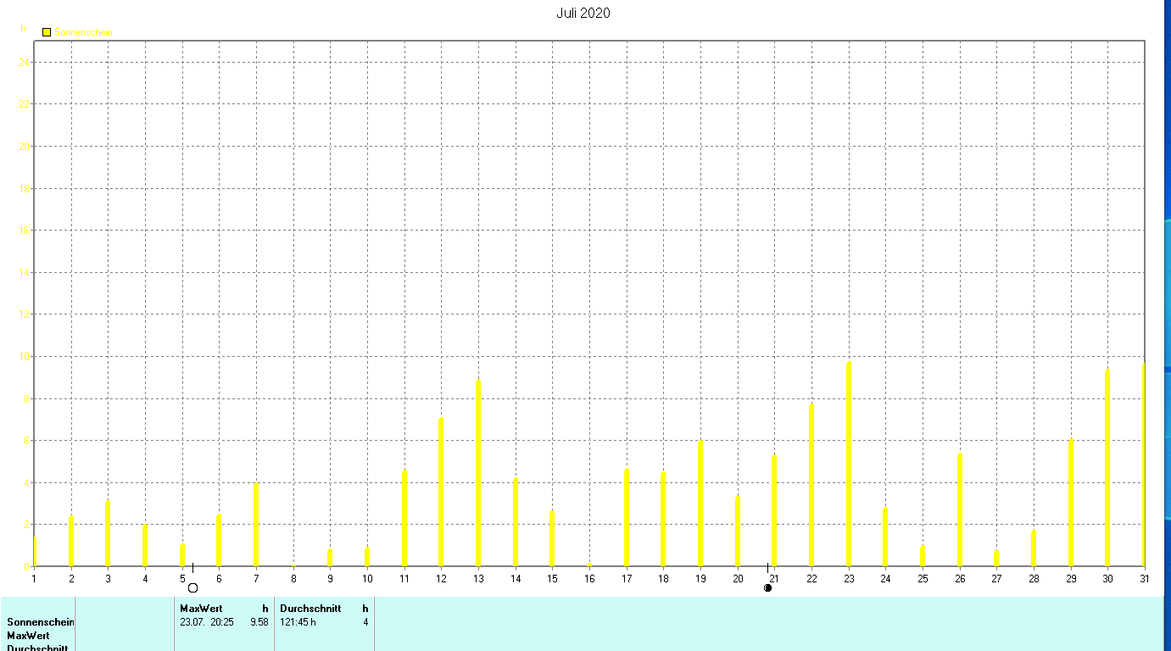Click the day 19 sunshine bar
Image resolution: width=1171 pixels, height=651 pixels.
700,504
